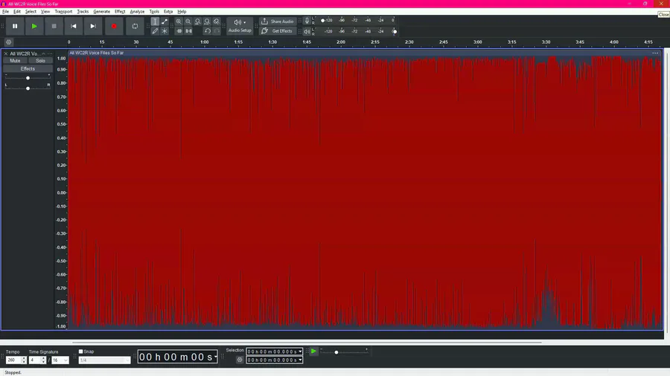
Task: Open the Audio Setup dropdown
Action: (x=240, y=25)
